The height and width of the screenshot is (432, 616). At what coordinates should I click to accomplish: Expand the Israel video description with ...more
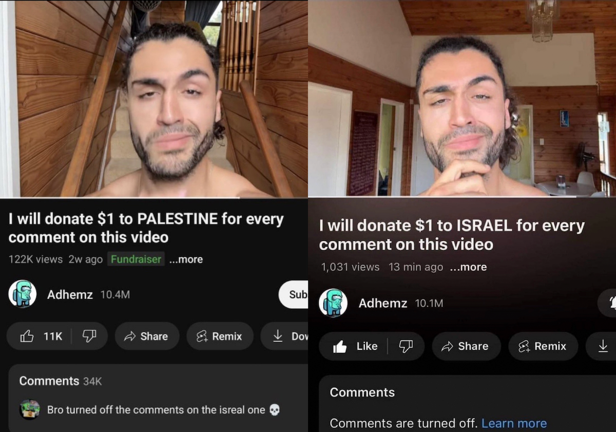point(468,267)
